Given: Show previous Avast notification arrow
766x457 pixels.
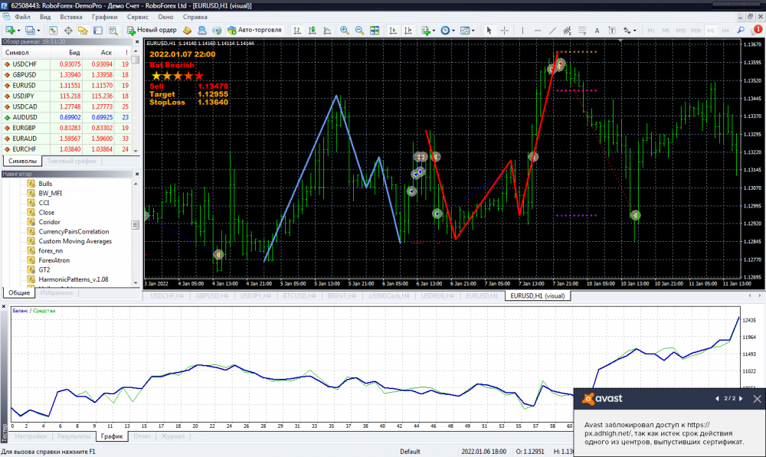Looking at the screenshot, I should click(717, 398).
